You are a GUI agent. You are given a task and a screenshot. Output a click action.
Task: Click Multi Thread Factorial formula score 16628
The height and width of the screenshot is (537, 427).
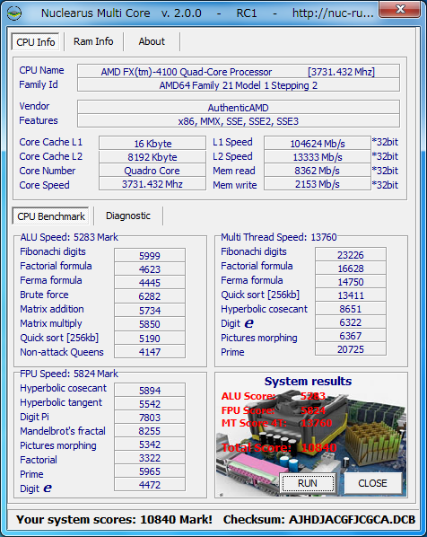click(x=351, y=268)
